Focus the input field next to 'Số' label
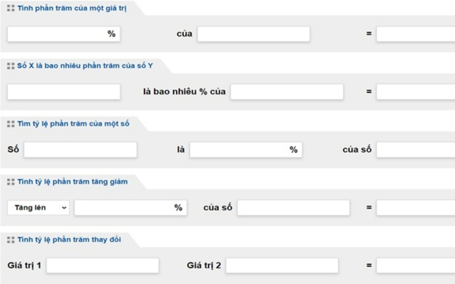 (x=81, y=150)
